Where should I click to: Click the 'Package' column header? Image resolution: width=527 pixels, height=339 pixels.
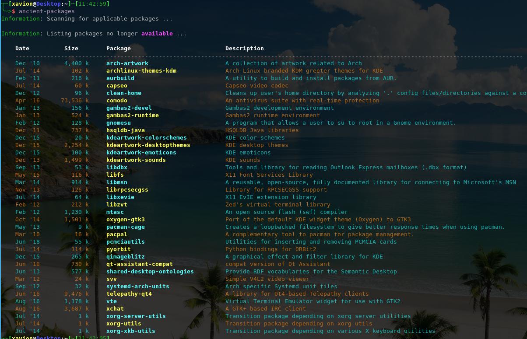(119, 48)
